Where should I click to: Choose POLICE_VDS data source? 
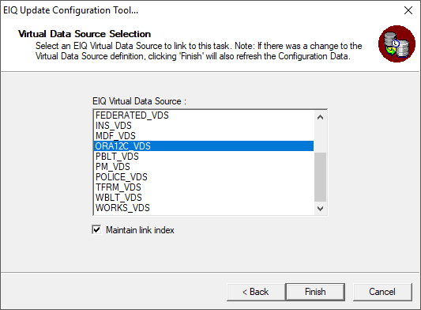pyautogui.click(x=204, y=177)
